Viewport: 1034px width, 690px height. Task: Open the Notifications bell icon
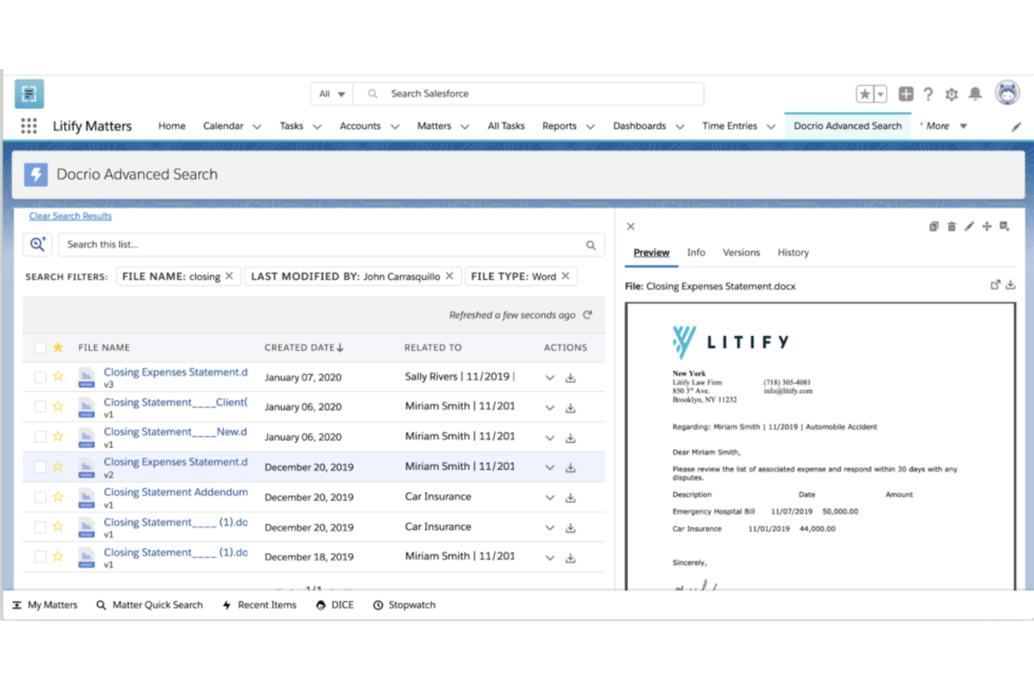[975, 94]
